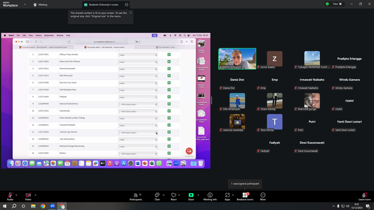Viewport: 374px width, 210px height.
Task: Start camera using the Video button
Action: click(x=28, y=197)
